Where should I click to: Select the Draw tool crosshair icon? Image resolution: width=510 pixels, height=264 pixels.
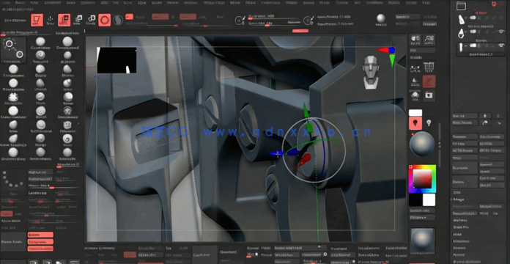(51, 21)
